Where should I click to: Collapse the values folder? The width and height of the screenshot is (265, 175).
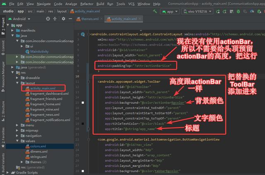tap(17, 141)
